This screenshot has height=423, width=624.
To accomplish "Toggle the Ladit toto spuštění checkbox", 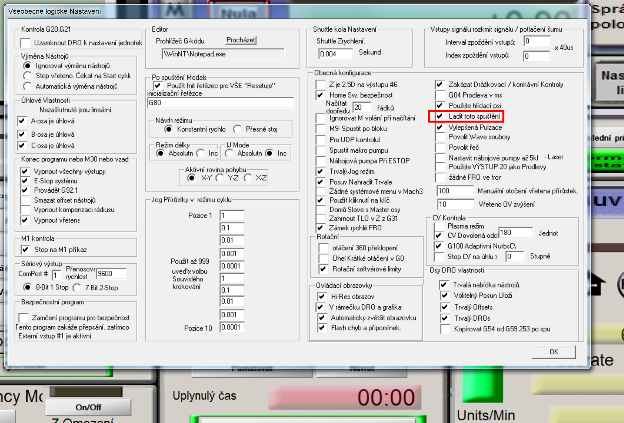I will click(x=440, y=116).
